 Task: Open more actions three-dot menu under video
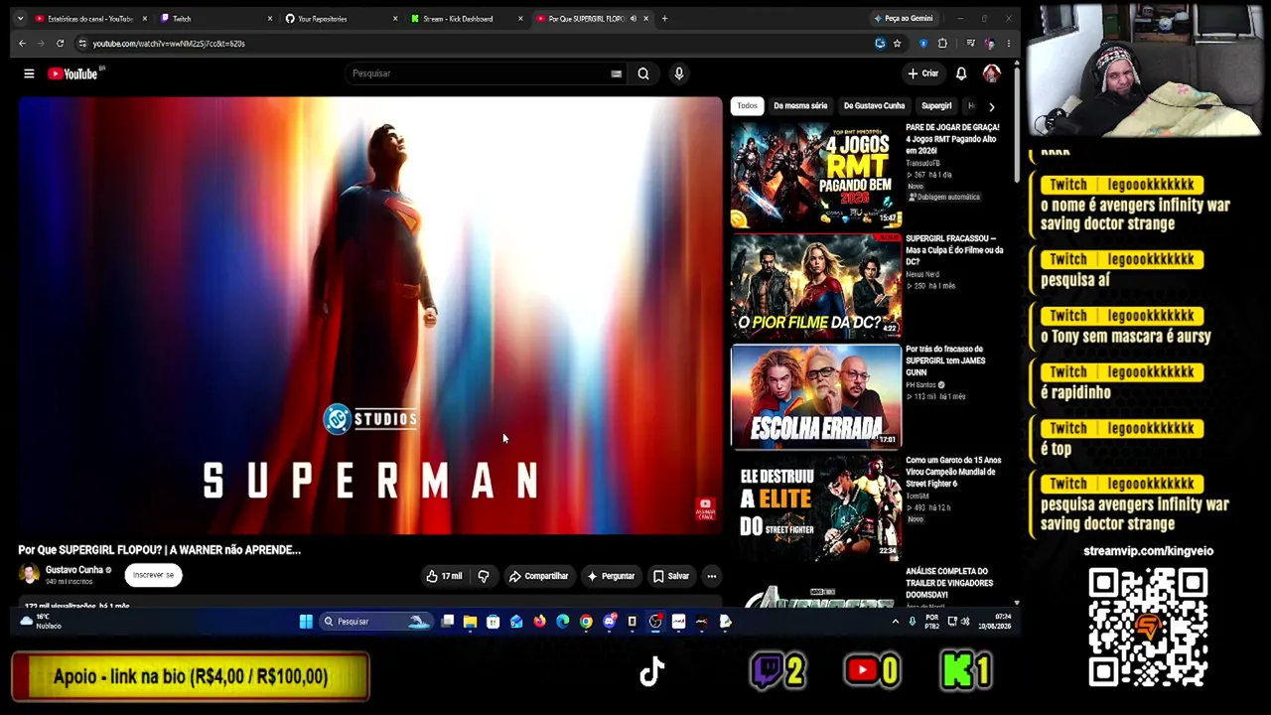[711, 576]
